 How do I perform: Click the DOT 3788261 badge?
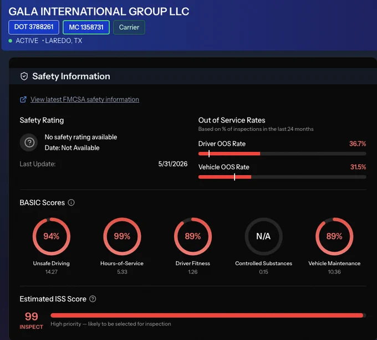[x=34, y=27]
